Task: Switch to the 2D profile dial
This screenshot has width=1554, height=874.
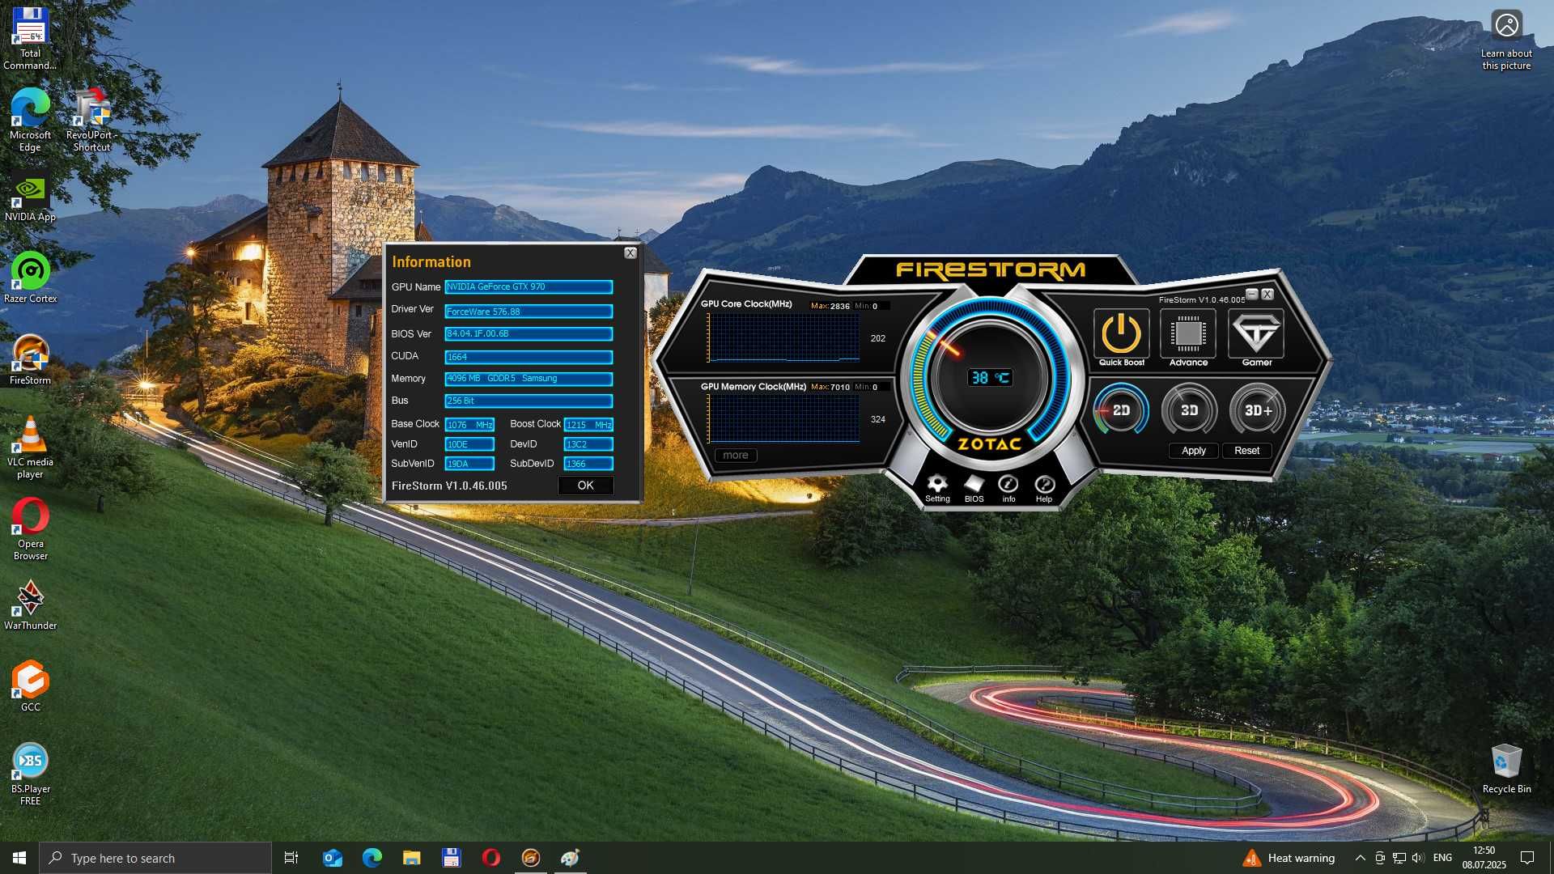Action: coord(1121,410)
